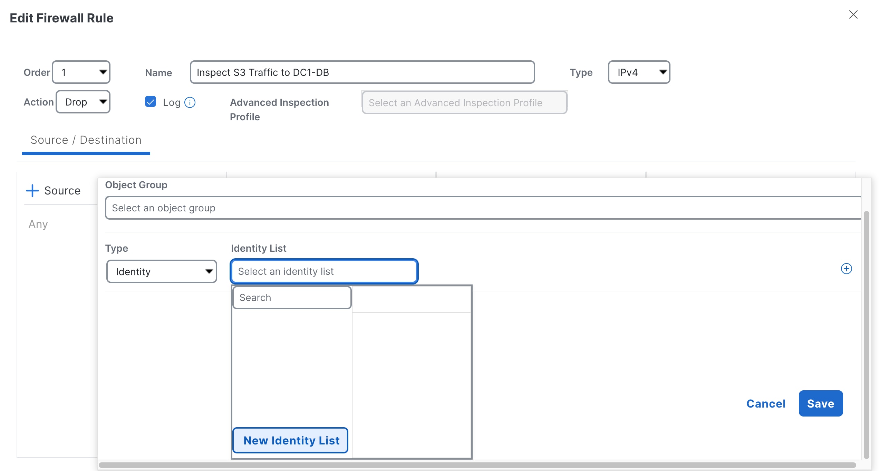The height and width of the screenshot is (471, 879).
Task: Uncheck the Log checkbox
Action: tap(151, 102)
